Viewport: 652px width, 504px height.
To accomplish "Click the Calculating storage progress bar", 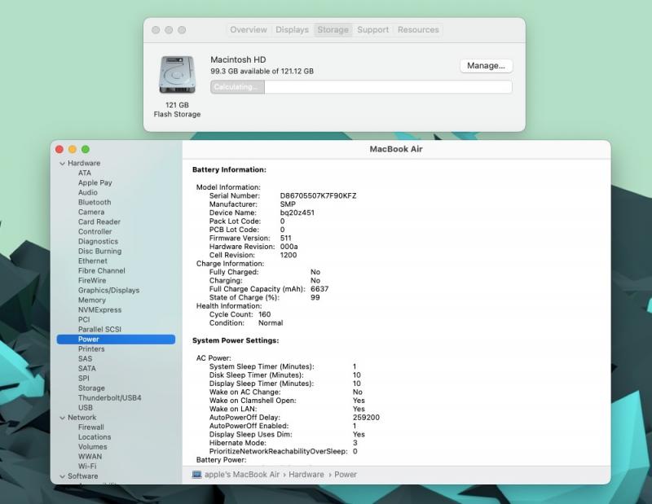I will click(x=361, y=87).
